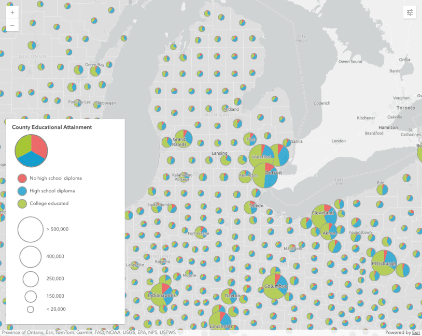Viewport: 422px width, 336px height.
Task: Open the sliders settings panel button
Action: [x=410, y=12]
